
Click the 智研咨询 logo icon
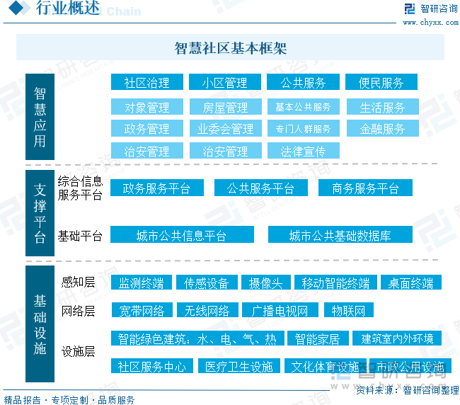click(410, 8)
